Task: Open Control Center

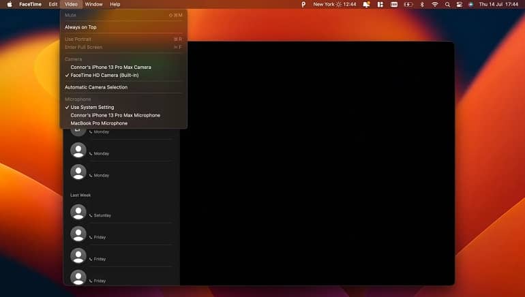Action: 460,4
